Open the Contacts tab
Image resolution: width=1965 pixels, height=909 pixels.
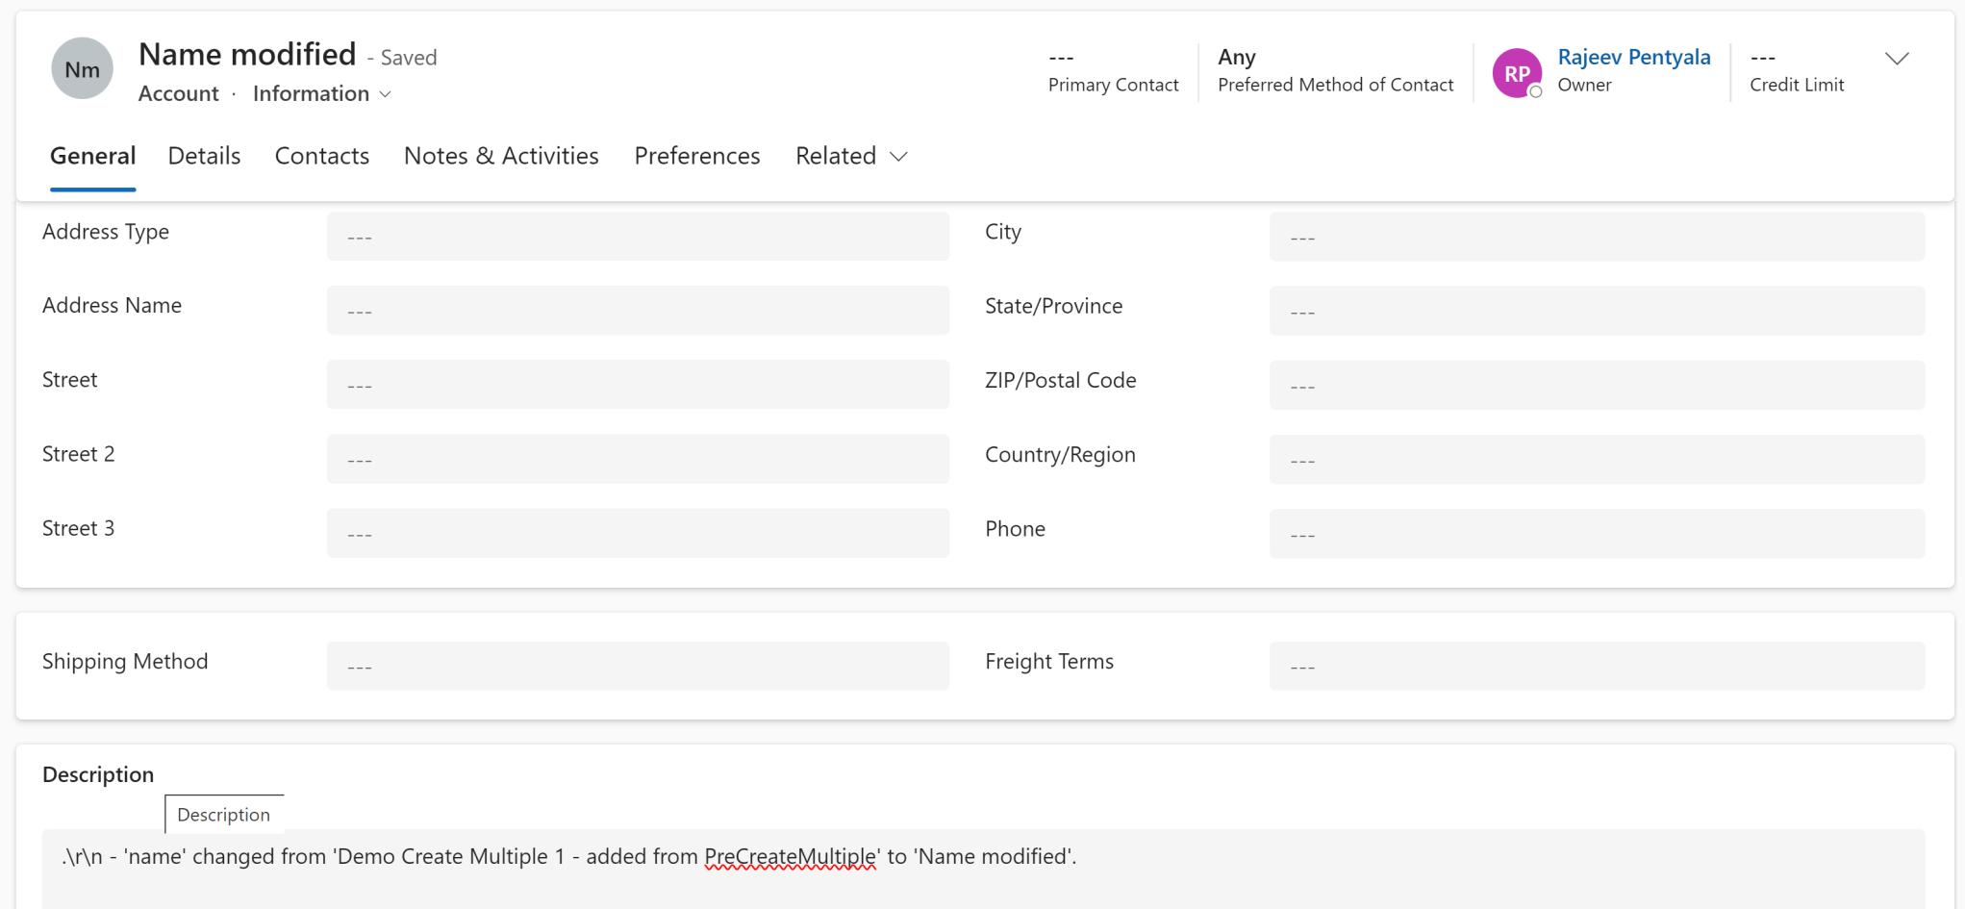click(x=322, y=155)
